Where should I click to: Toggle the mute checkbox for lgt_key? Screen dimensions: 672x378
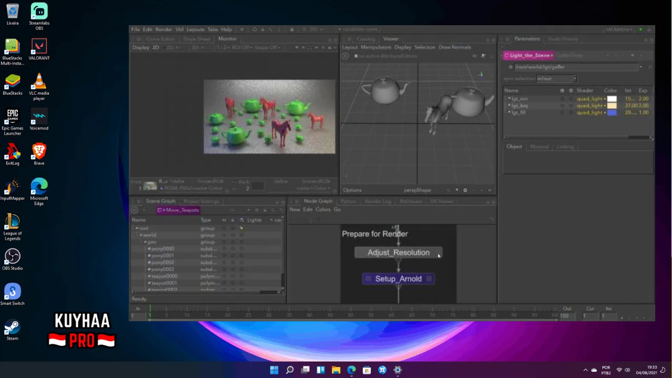click(562, 106)
